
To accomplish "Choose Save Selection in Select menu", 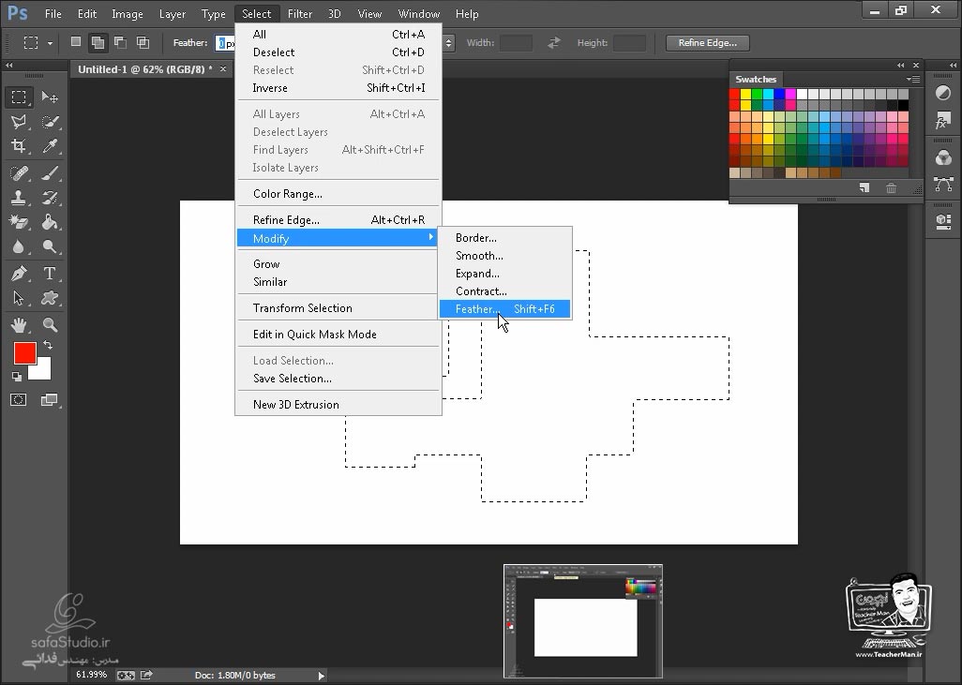I will (x=338, y=379).
